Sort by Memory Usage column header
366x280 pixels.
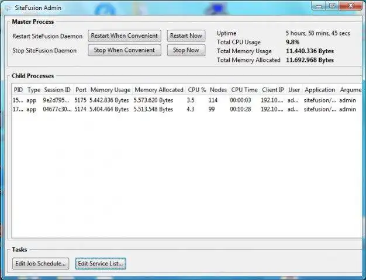coord(111,90)
